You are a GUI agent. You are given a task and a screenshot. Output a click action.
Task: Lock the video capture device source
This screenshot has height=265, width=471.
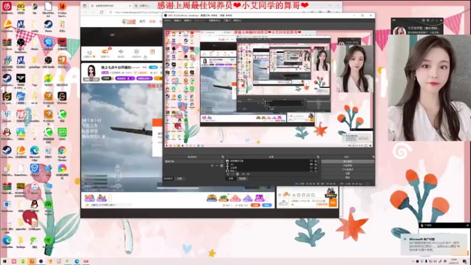pyautogui.click(x=316, y=161)
